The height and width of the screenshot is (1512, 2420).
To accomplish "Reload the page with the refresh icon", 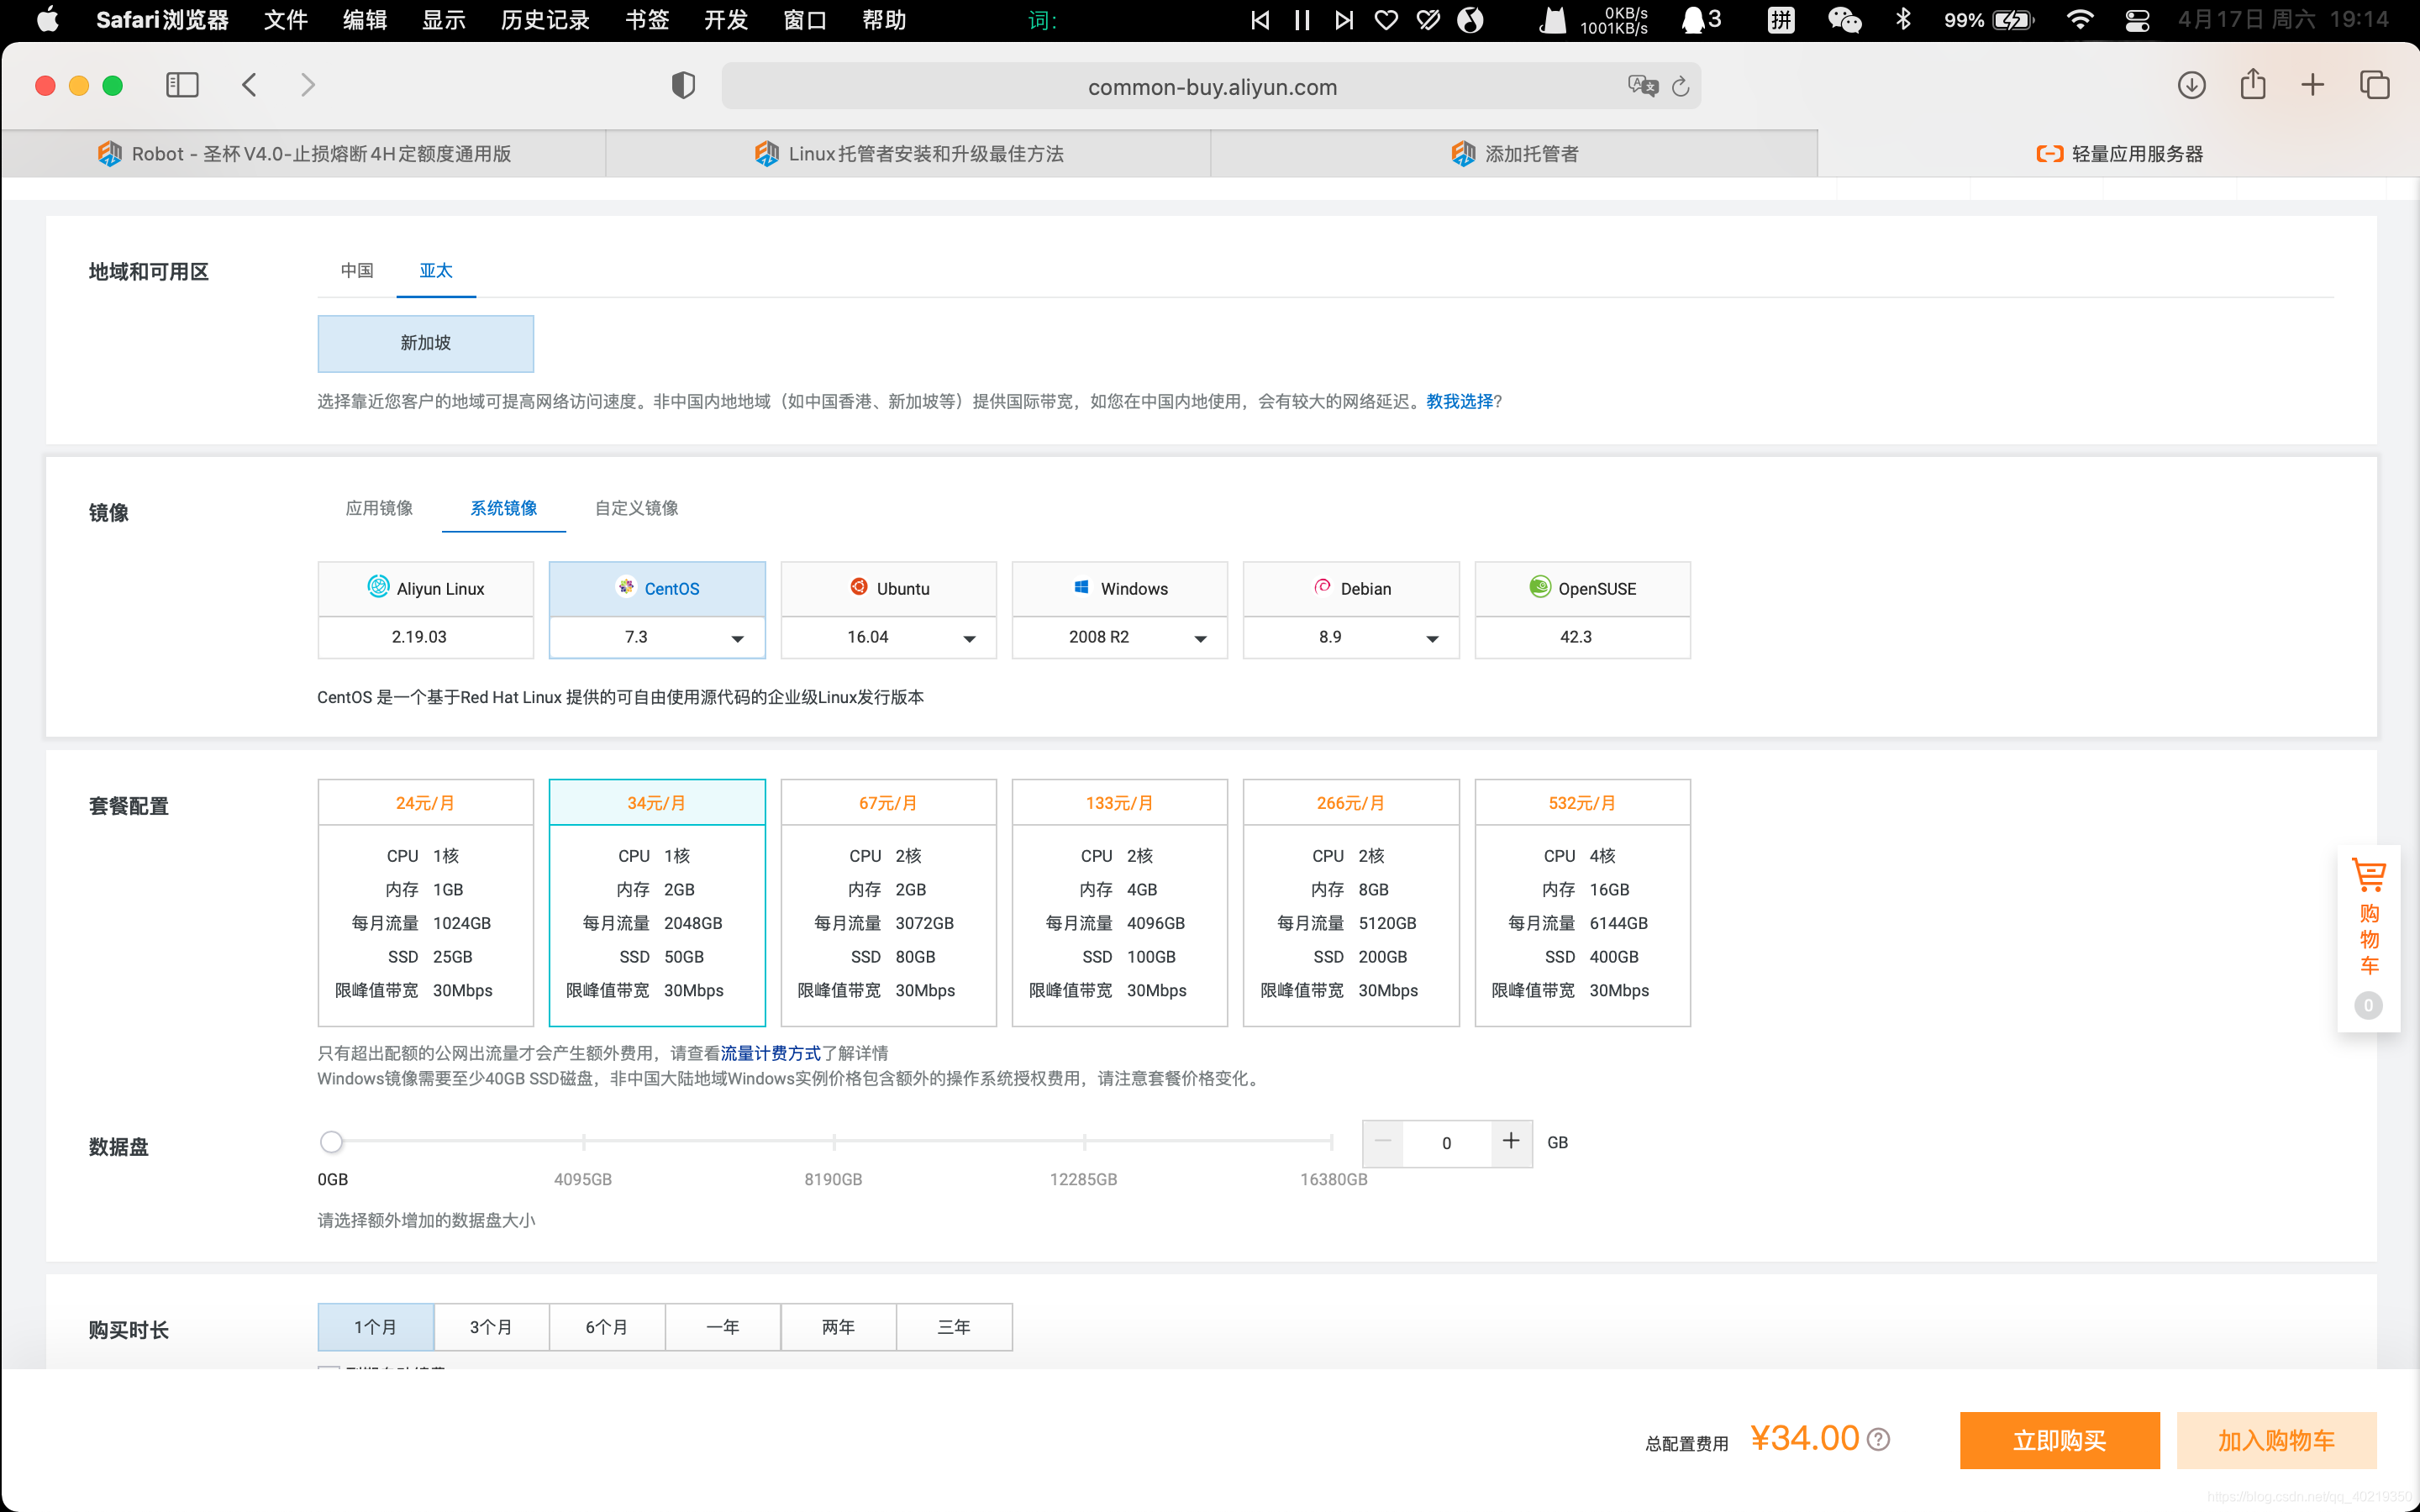I will click(1681, 87).
